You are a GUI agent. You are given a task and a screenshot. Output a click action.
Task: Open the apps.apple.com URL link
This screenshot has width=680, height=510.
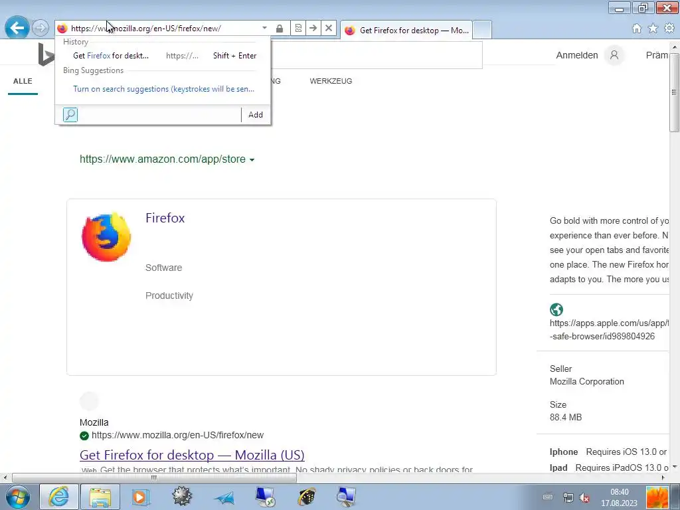coord(609,329)
